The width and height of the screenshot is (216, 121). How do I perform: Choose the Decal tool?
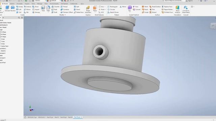pyautogui.click(x=35, y=7)
